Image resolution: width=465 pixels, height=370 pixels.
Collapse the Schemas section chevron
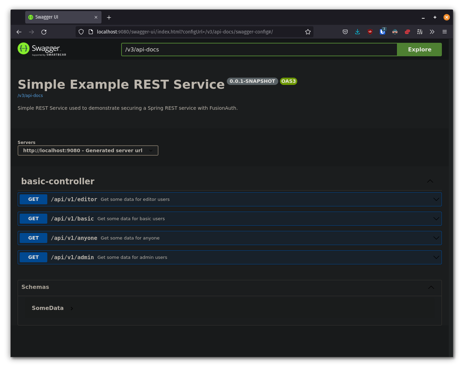(x=431, y=287)
